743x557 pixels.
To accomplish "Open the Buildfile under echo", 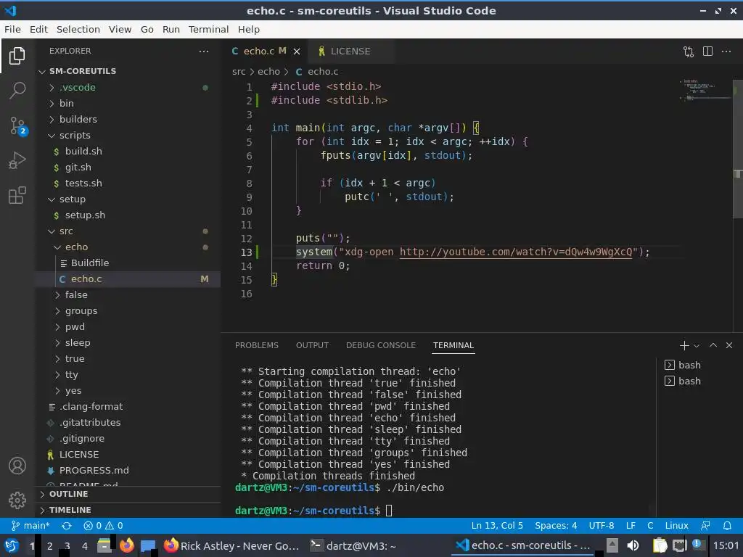I will [x=128, y=263].
